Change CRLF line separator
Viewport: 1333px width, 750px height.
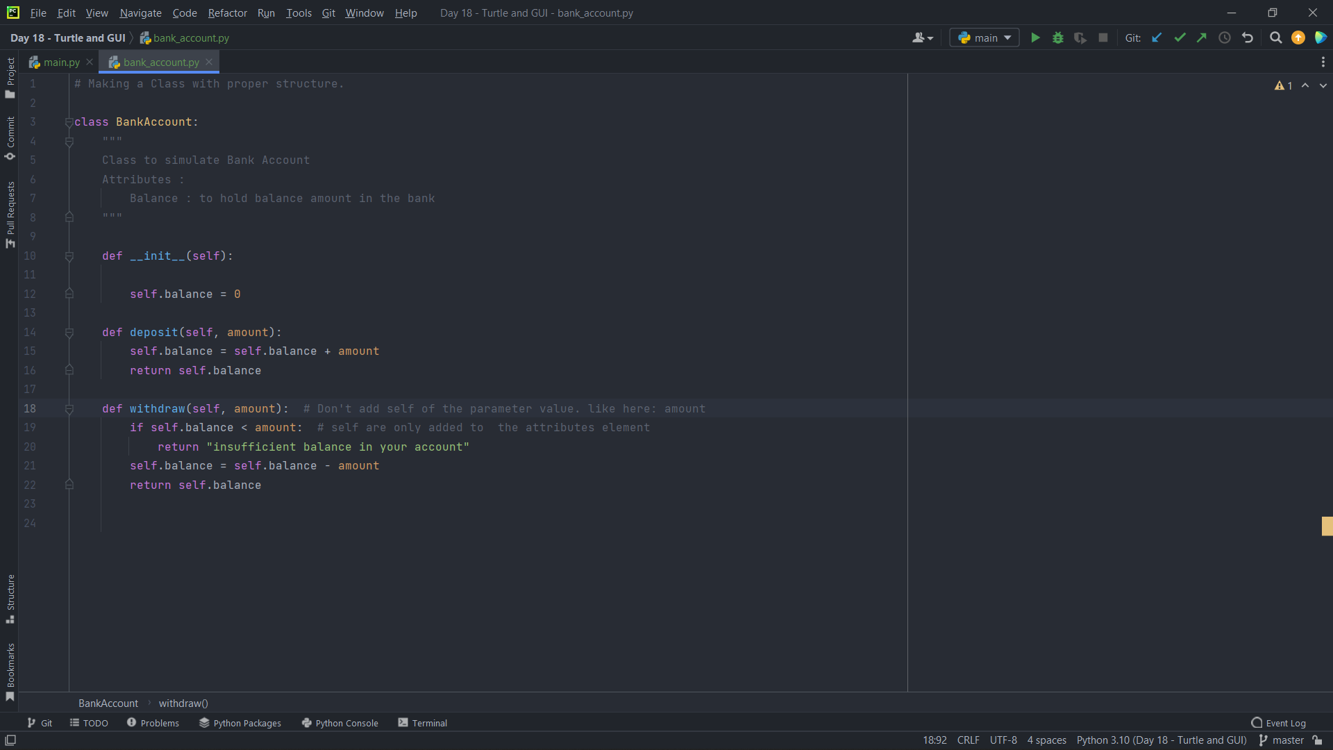968,740
